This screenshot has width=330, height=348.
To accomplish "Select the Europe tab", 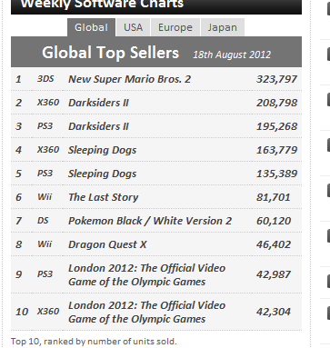I will pos(175,27).
